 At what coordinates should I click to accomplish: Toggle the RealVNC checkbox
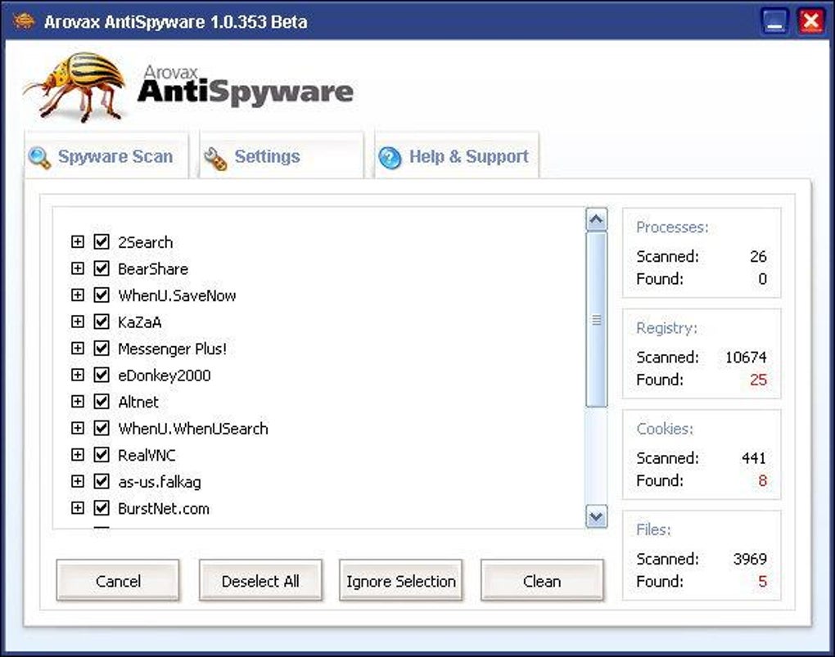(x=102, y=455)
